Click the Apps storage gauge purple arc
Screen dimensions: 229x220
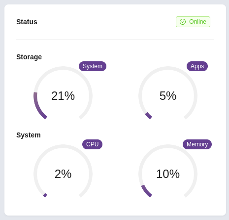148,116
